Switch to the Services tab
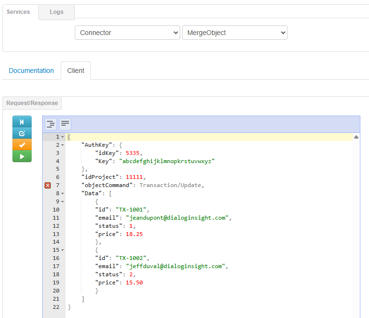This screenshot has width=369, height=318. pos(18,12)
